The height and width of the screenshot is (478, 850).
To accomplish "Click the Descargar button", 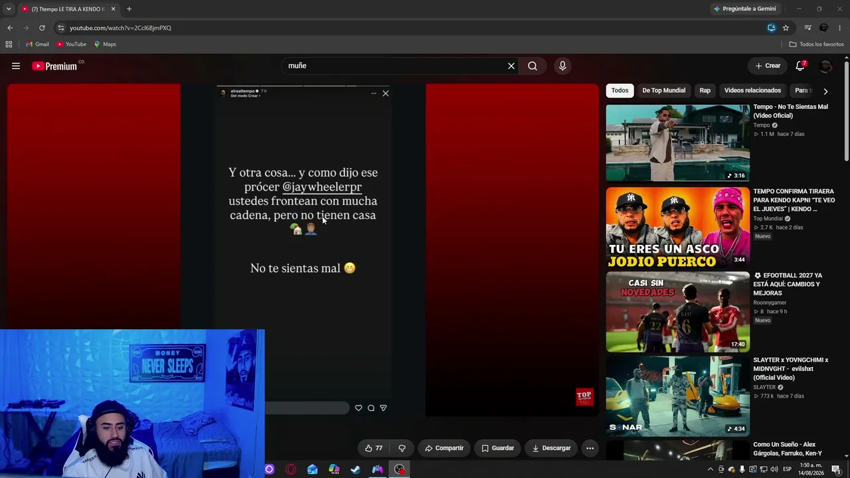I will (551, 448).
